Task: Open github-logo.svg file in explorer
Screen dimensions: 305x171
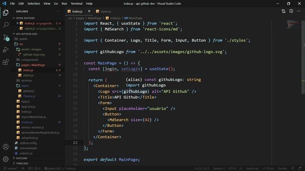Action: click(38, 55)
